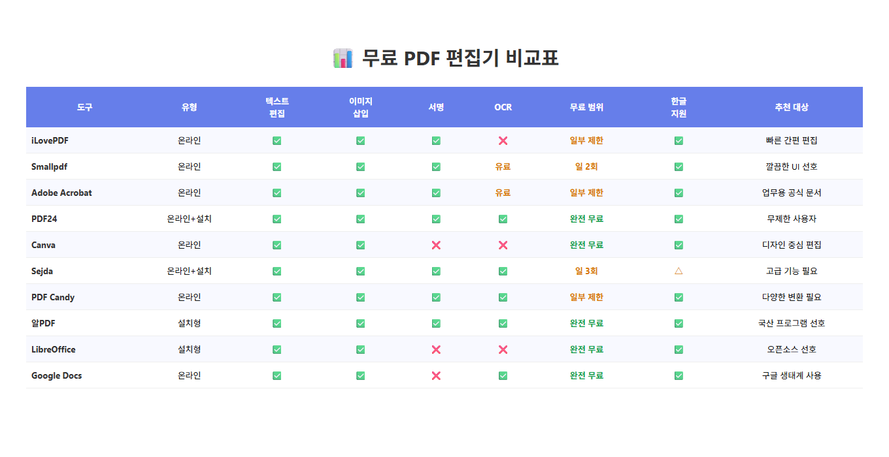889x457 pixels.
Task: Toggle Canva's 텍스트 편집 checkbox
Action: pos(277,245)
